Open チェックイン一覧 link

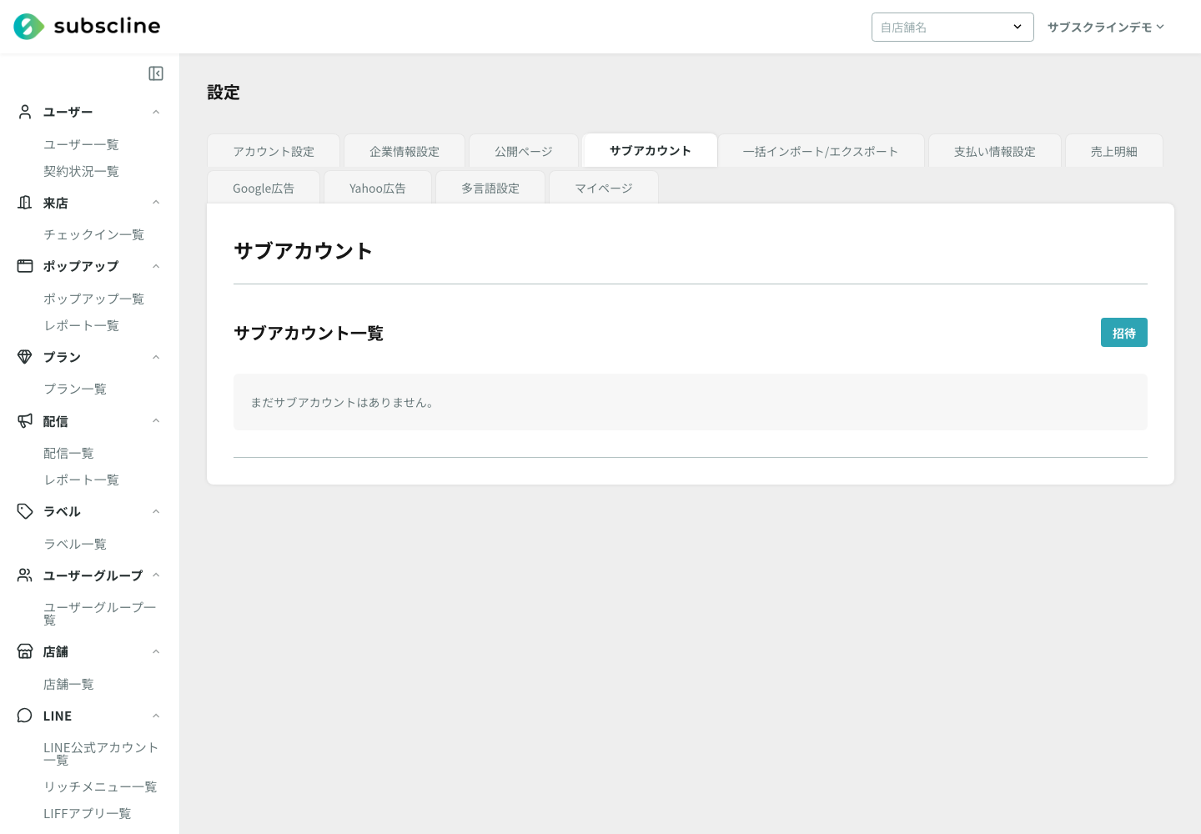[93, 234]
